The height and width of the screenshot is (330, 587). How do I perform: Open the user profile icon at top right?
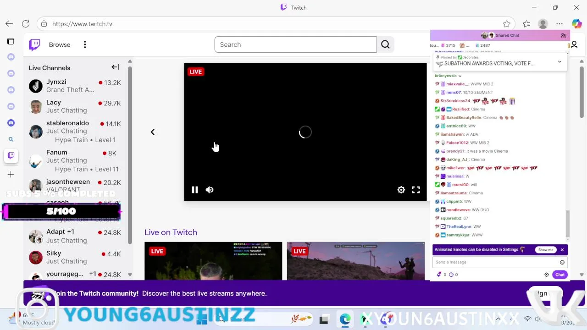click(x=574, y=44)
